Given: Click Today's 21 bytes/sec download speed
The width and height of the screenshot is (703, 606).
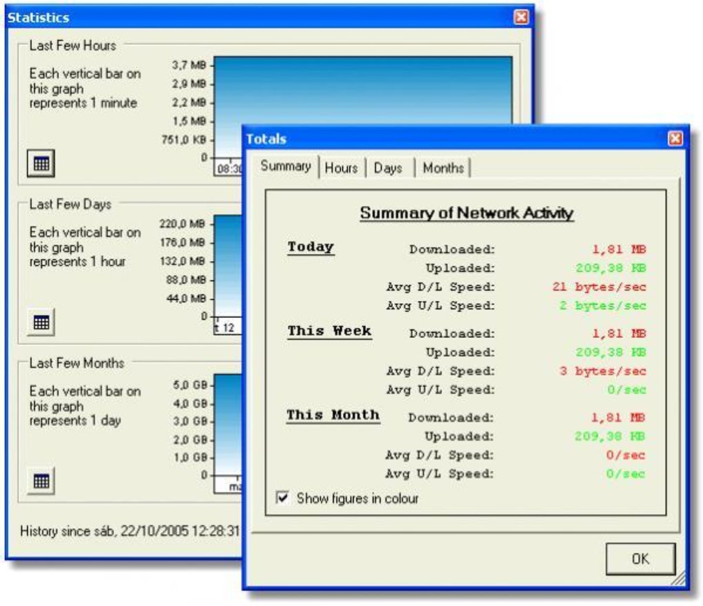Looking at the screenshot, I should (599, 287).
